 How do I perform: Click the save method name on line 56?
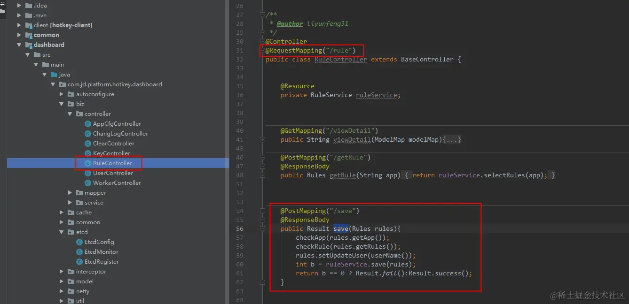pos(341,229)
